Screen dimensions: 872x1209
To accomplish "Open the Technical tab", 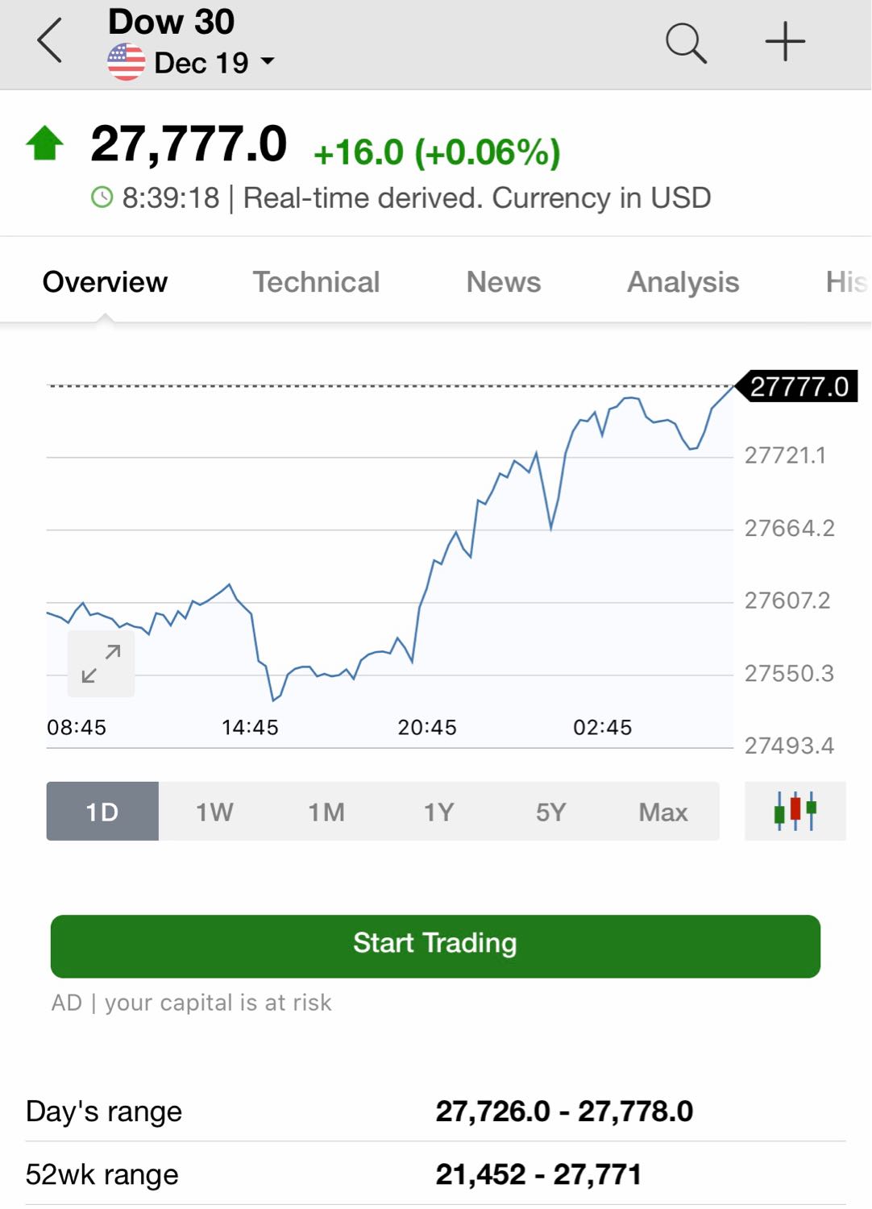I will click(316, 282).
